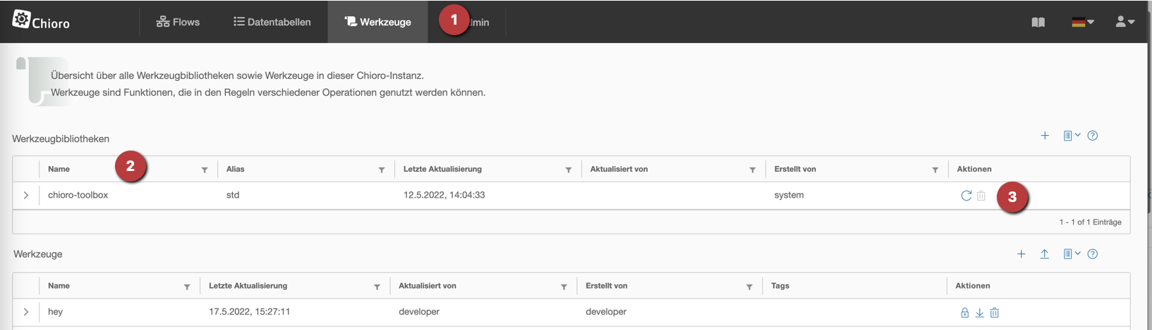Viewport: 1152px width, 330px height.
Task: Expand the chioro-toolbox row
Action: click(26, 196)
